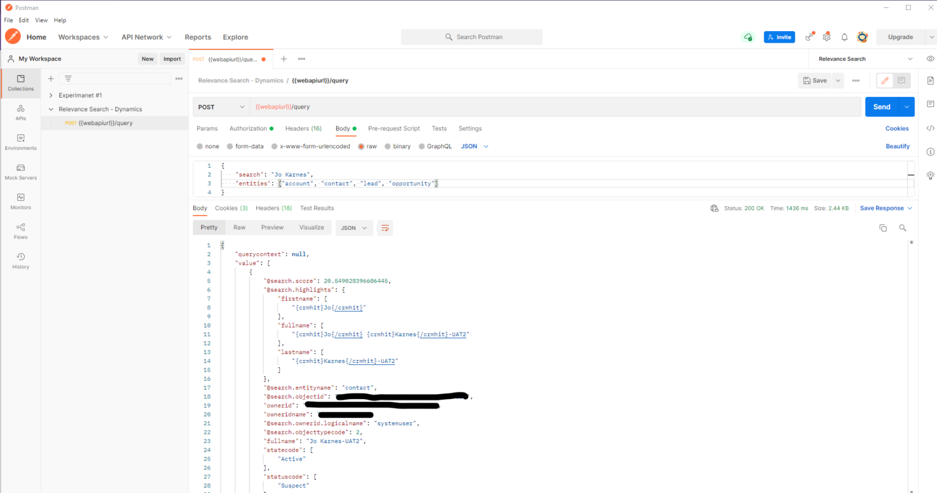Open the Flows panel in the sidebar
This screenshot has width=937, height=493.
pos(20,230)
